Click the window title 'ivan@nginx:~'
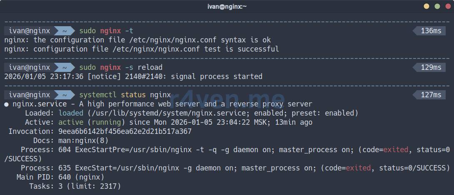 (x=227, y=6)
